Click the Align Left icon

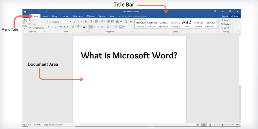(x=91, y=27)
